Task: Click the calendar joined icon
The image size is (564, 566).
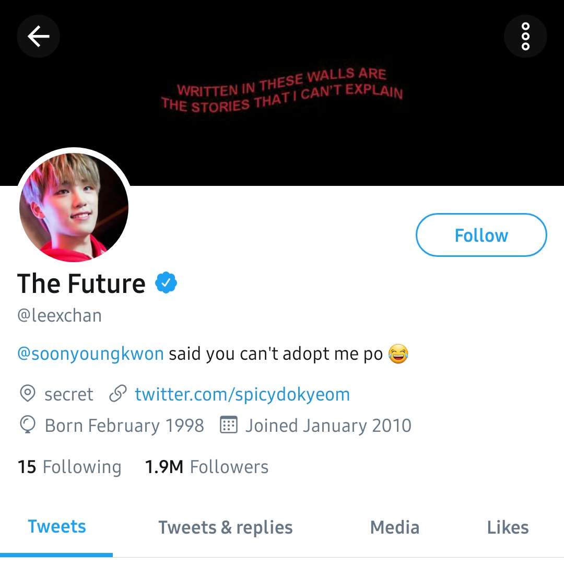Action: [x=229, y=424]
